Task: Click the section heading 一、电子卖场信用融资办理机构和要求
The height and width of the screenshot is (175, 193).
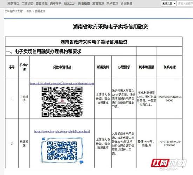Action: click(x=43, y=51)
